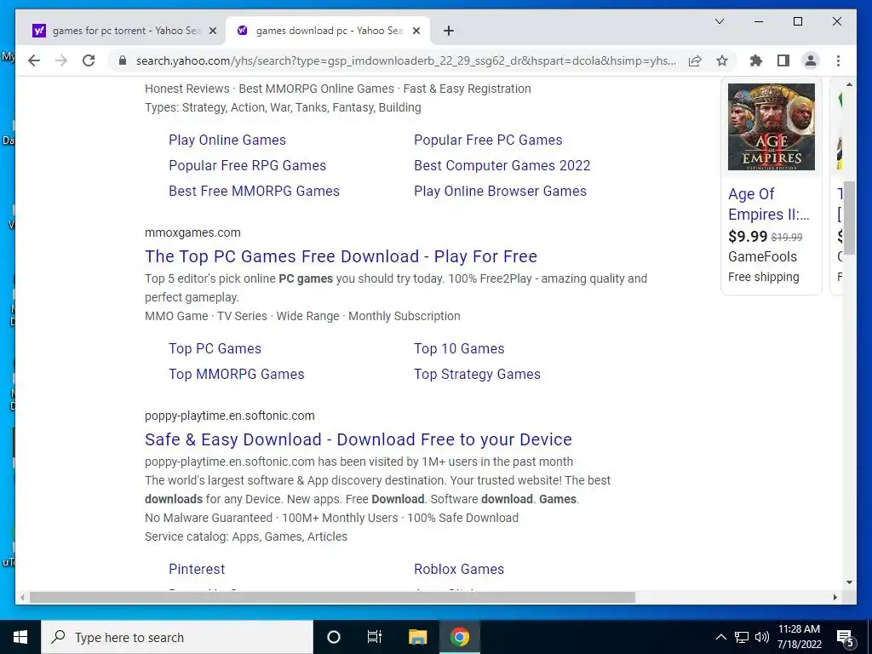The image size is (872, 654).
Task: Go back to the previous page
Action: [x=34, y=60]
